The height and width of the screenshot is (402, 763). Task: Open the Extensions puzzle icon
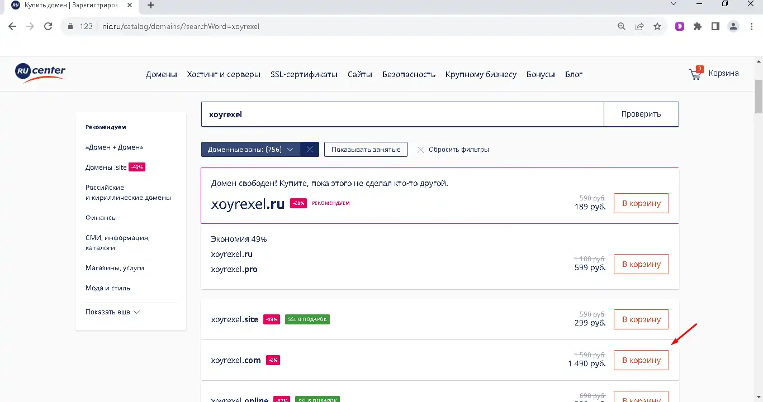[x=698, y=26]
